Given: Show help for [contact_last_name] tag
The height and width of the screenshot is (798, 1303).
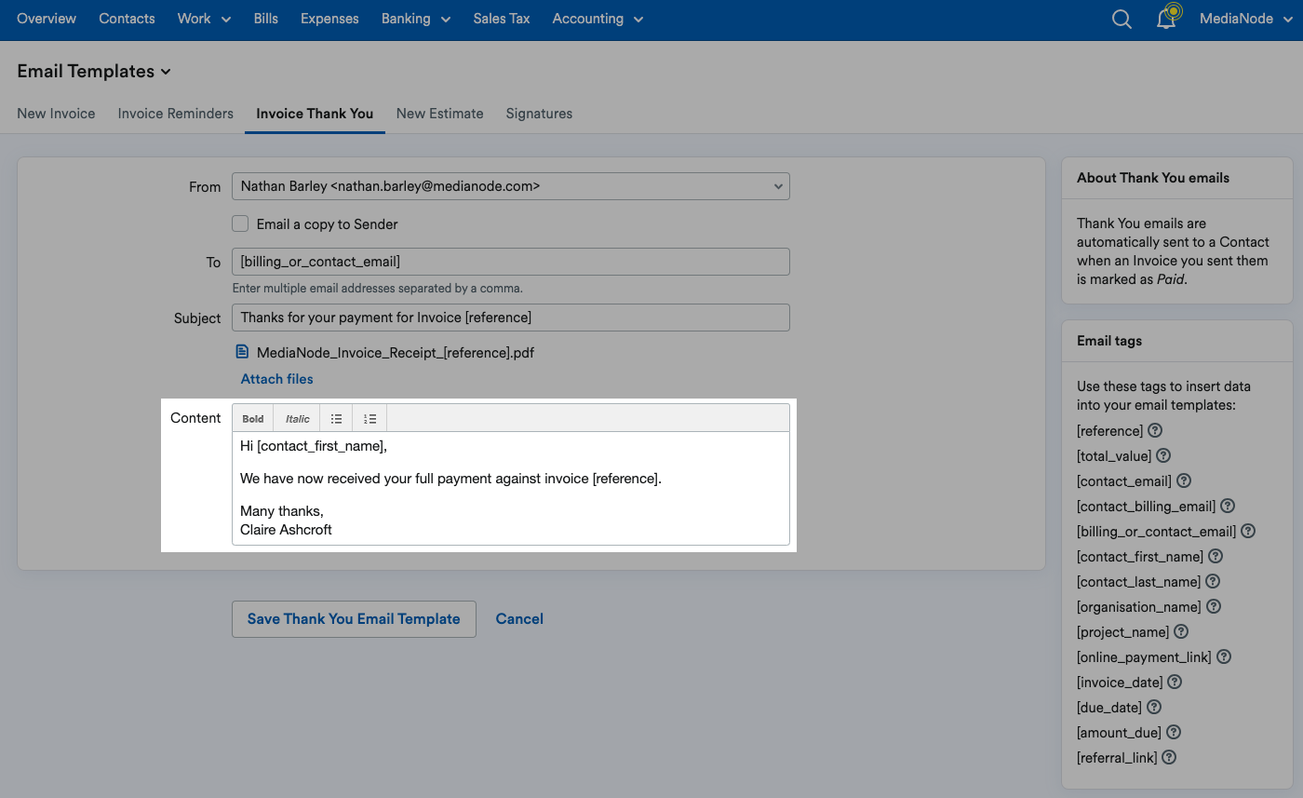Looking at the screenshot, I should [1213, 581].
